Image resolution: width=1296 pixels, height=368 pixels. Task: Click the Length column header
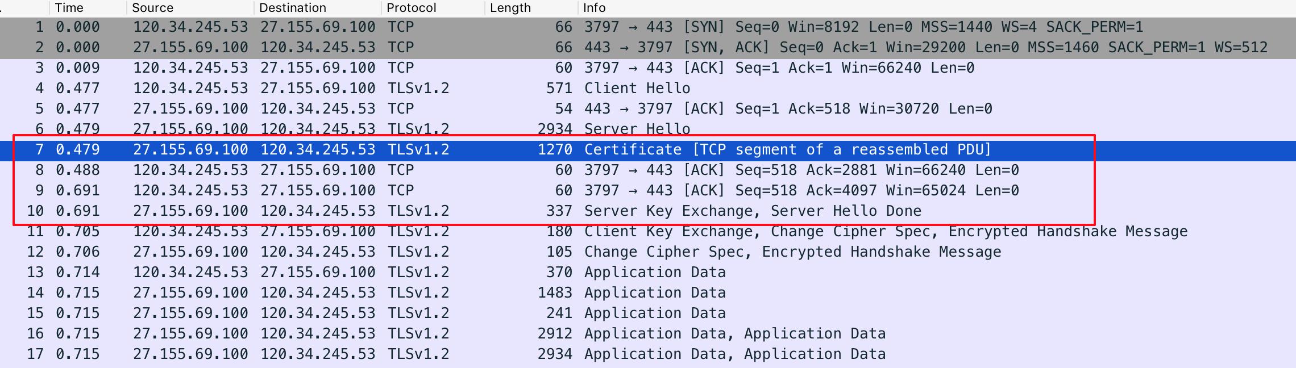point(510,8)
